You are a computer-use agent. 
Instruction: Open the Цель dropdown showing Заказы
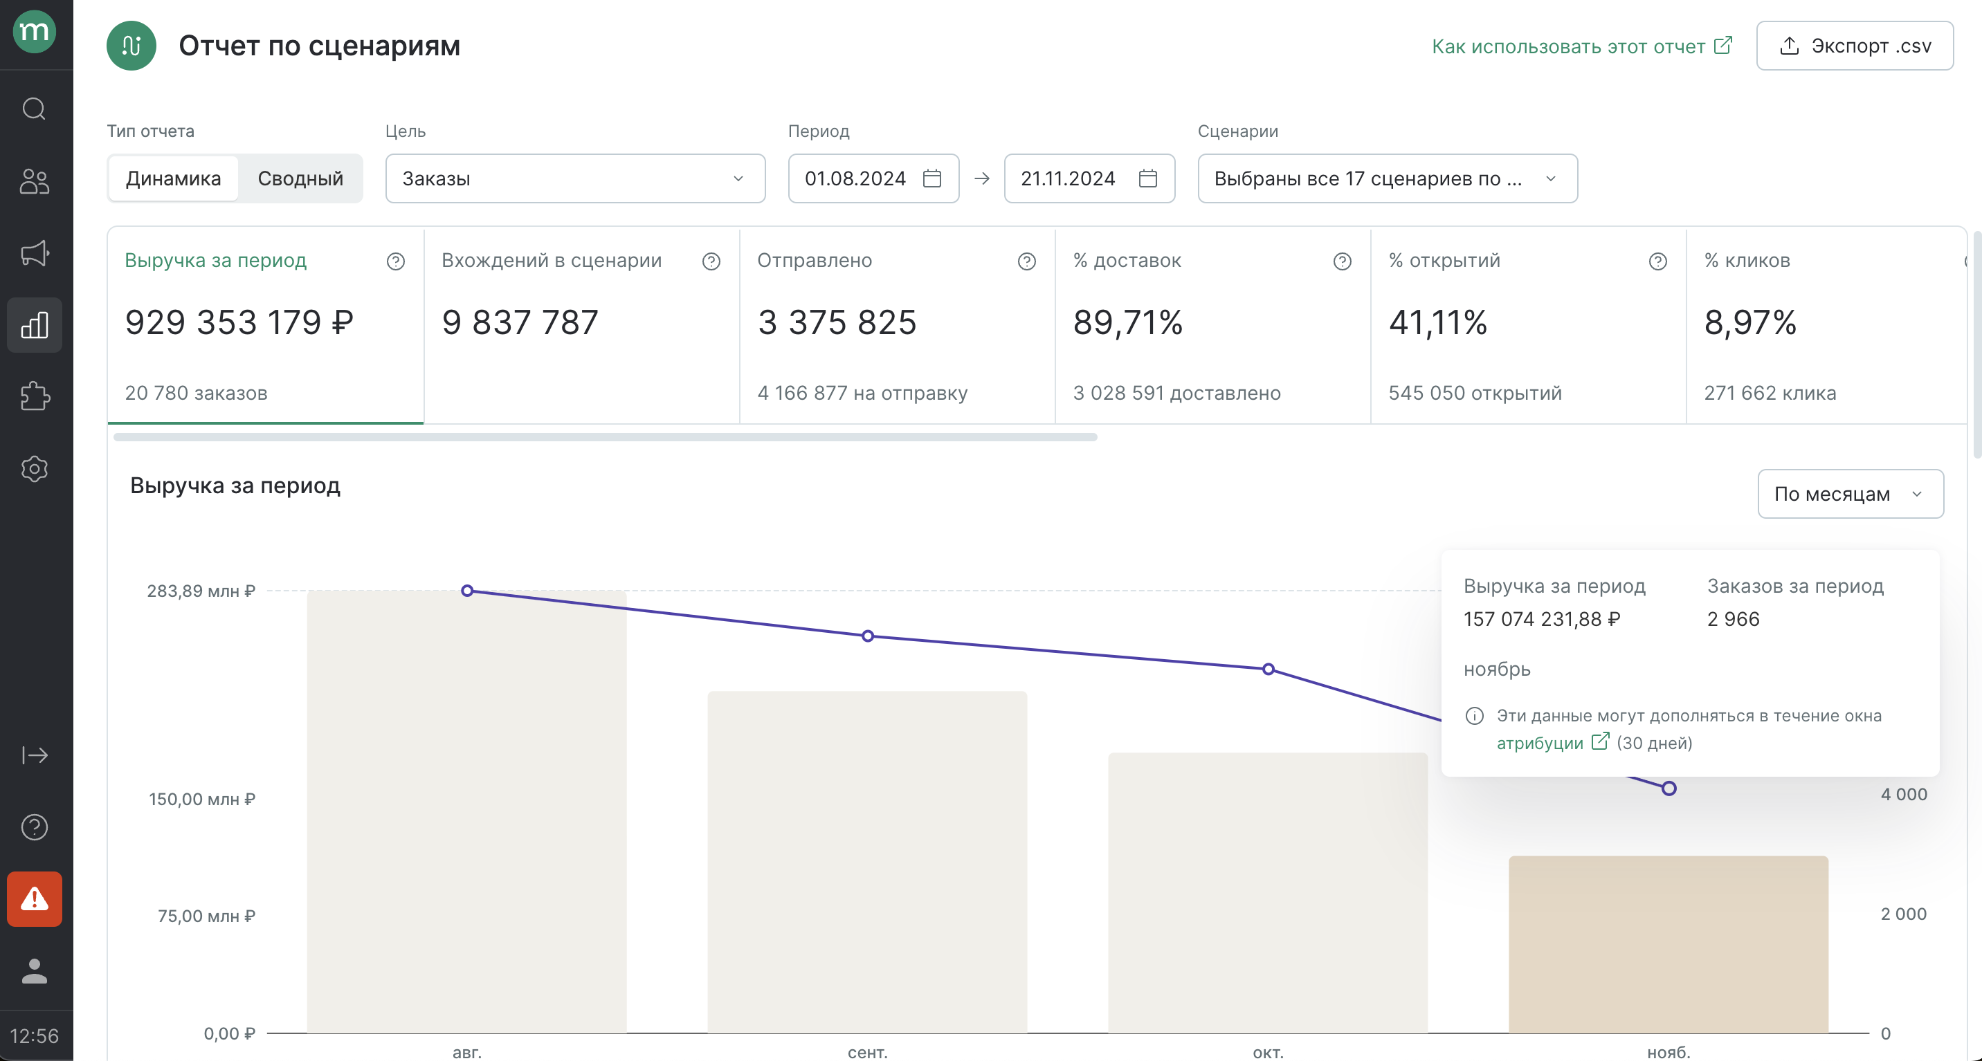(x=576, y=178)
